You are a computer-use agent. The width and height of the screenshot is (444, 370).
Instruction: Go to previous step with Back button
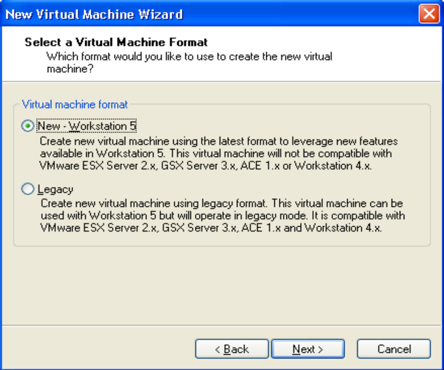(x=231, y=349)
